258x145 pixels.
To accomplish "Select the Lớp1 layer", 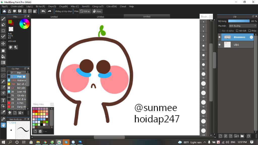I will coord(236,45).
